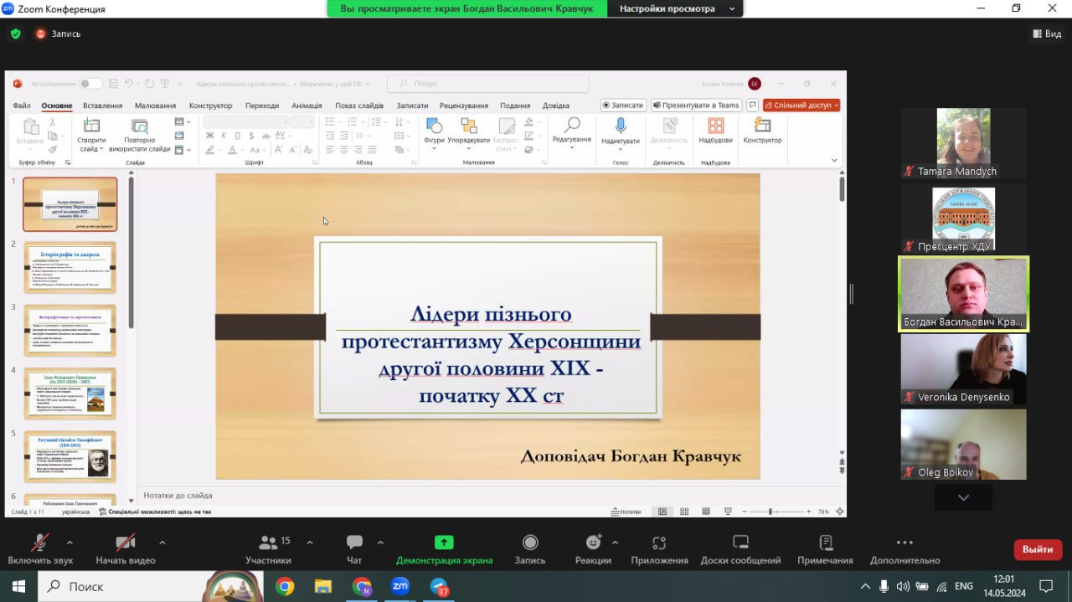Select normal view icon in status bar

[662, 512]
